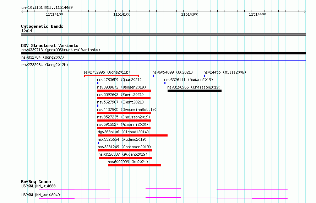Open the esv2732984 (Wong2012b) label
Viewport: 316px width, 203px height.
coord(45,65)
